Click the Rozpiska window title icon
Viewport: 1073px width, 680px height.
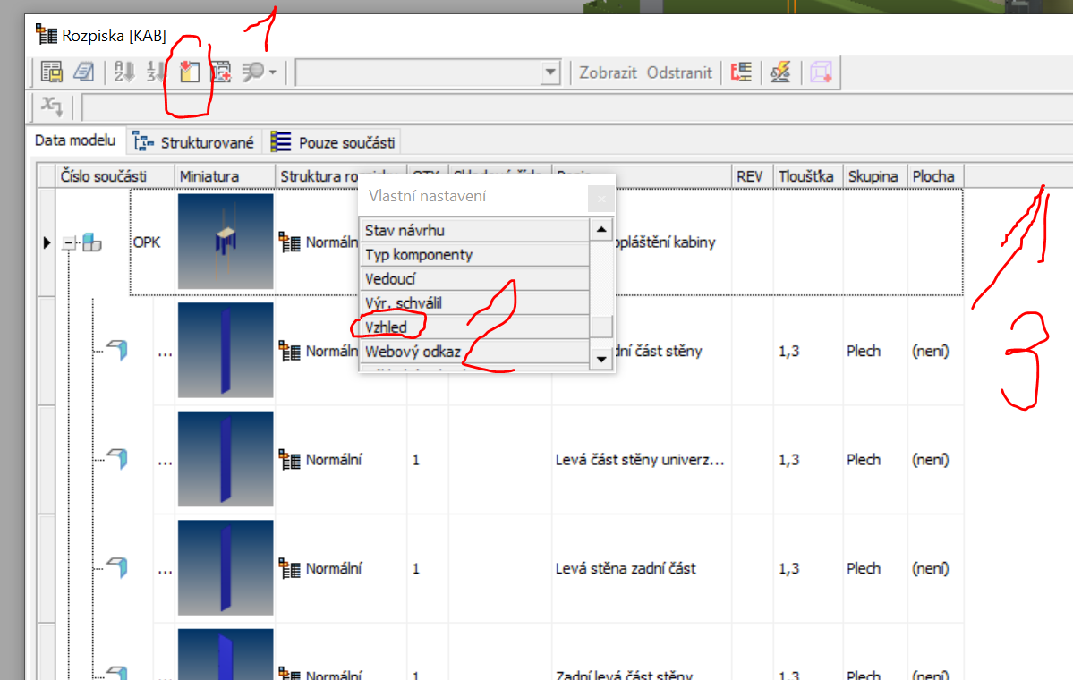point(46,34)
